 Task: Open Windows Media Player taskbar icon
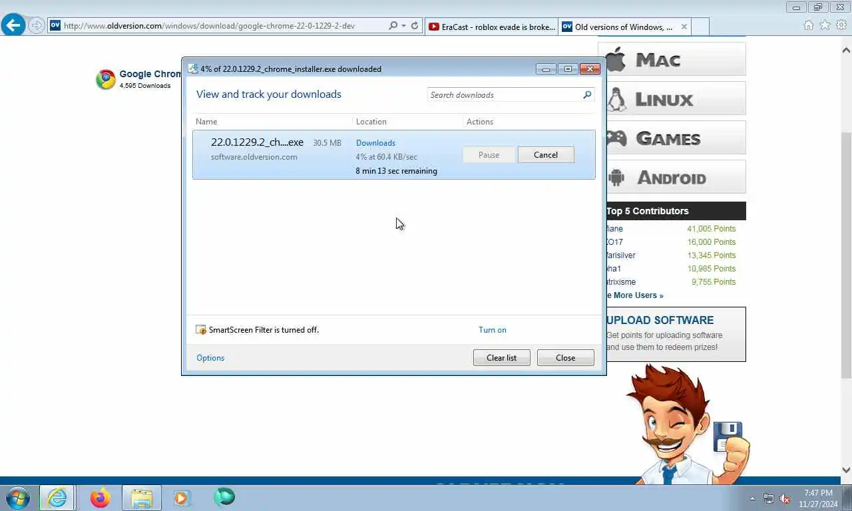coord(182,498)
